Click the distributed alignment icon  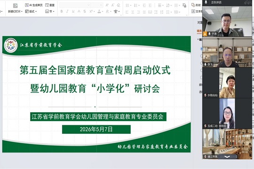[x=150, y=12]
